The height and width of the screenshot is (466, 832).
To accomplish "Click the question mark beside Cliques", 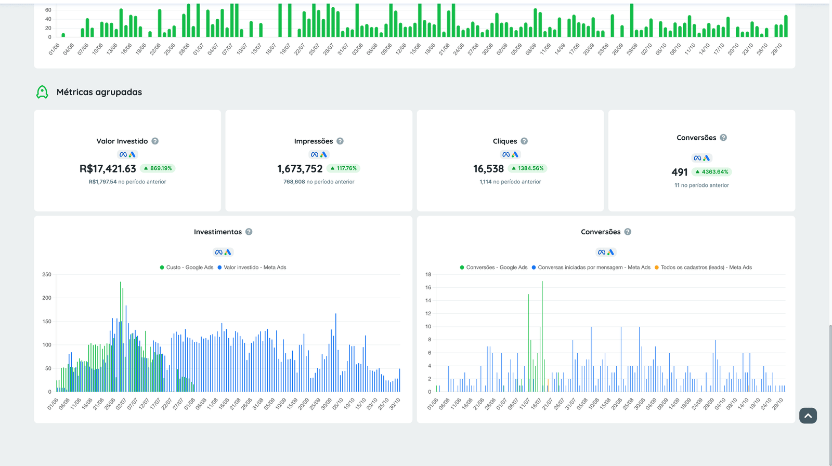I will click(524, 141).
